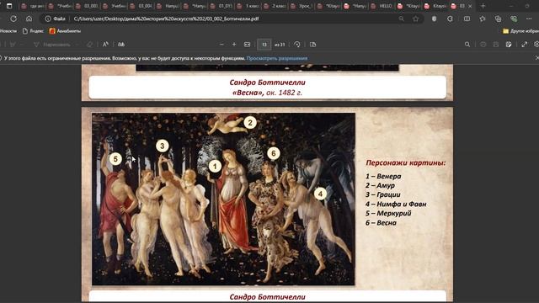Switch to the 01_01 tab
This screenshot has width=539, height=303.
pyautogui.click(x=221, y=6)
